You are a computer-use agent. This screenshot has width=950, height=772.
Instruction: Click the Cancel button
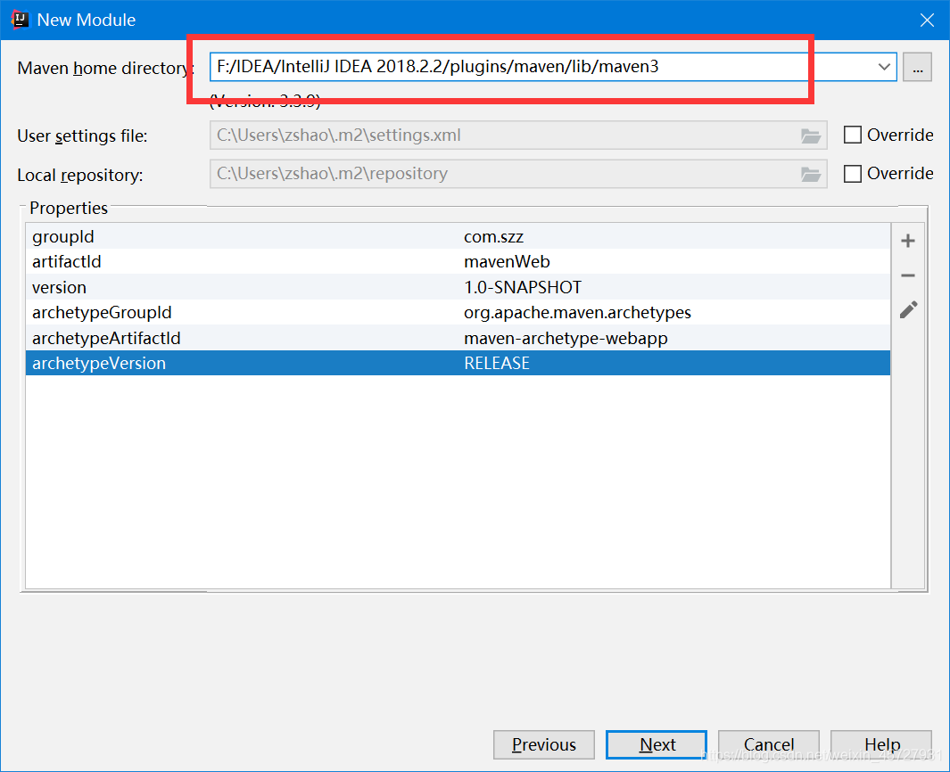(x=769, y=744)
